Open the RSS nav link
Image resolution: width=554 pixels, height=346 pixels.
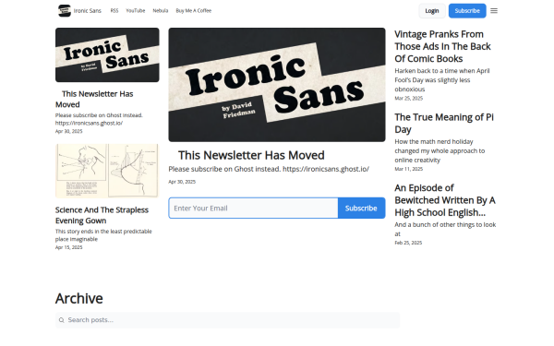coord(114,10)
